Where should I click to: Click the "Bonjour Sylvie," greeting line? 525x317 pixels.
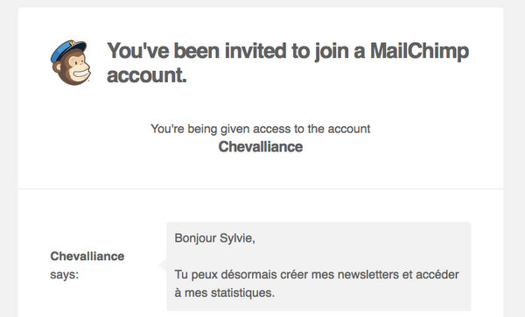pos(214,238)
